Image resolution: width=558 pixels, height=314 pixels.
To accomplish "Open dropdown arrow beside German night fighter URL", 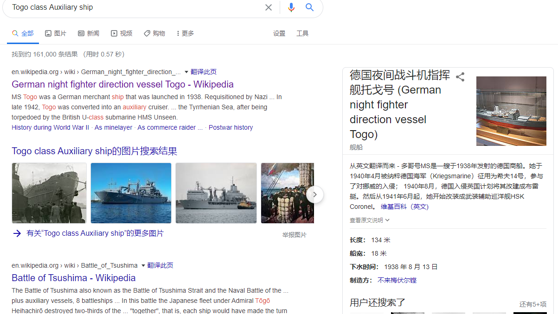I will [186, 72].
